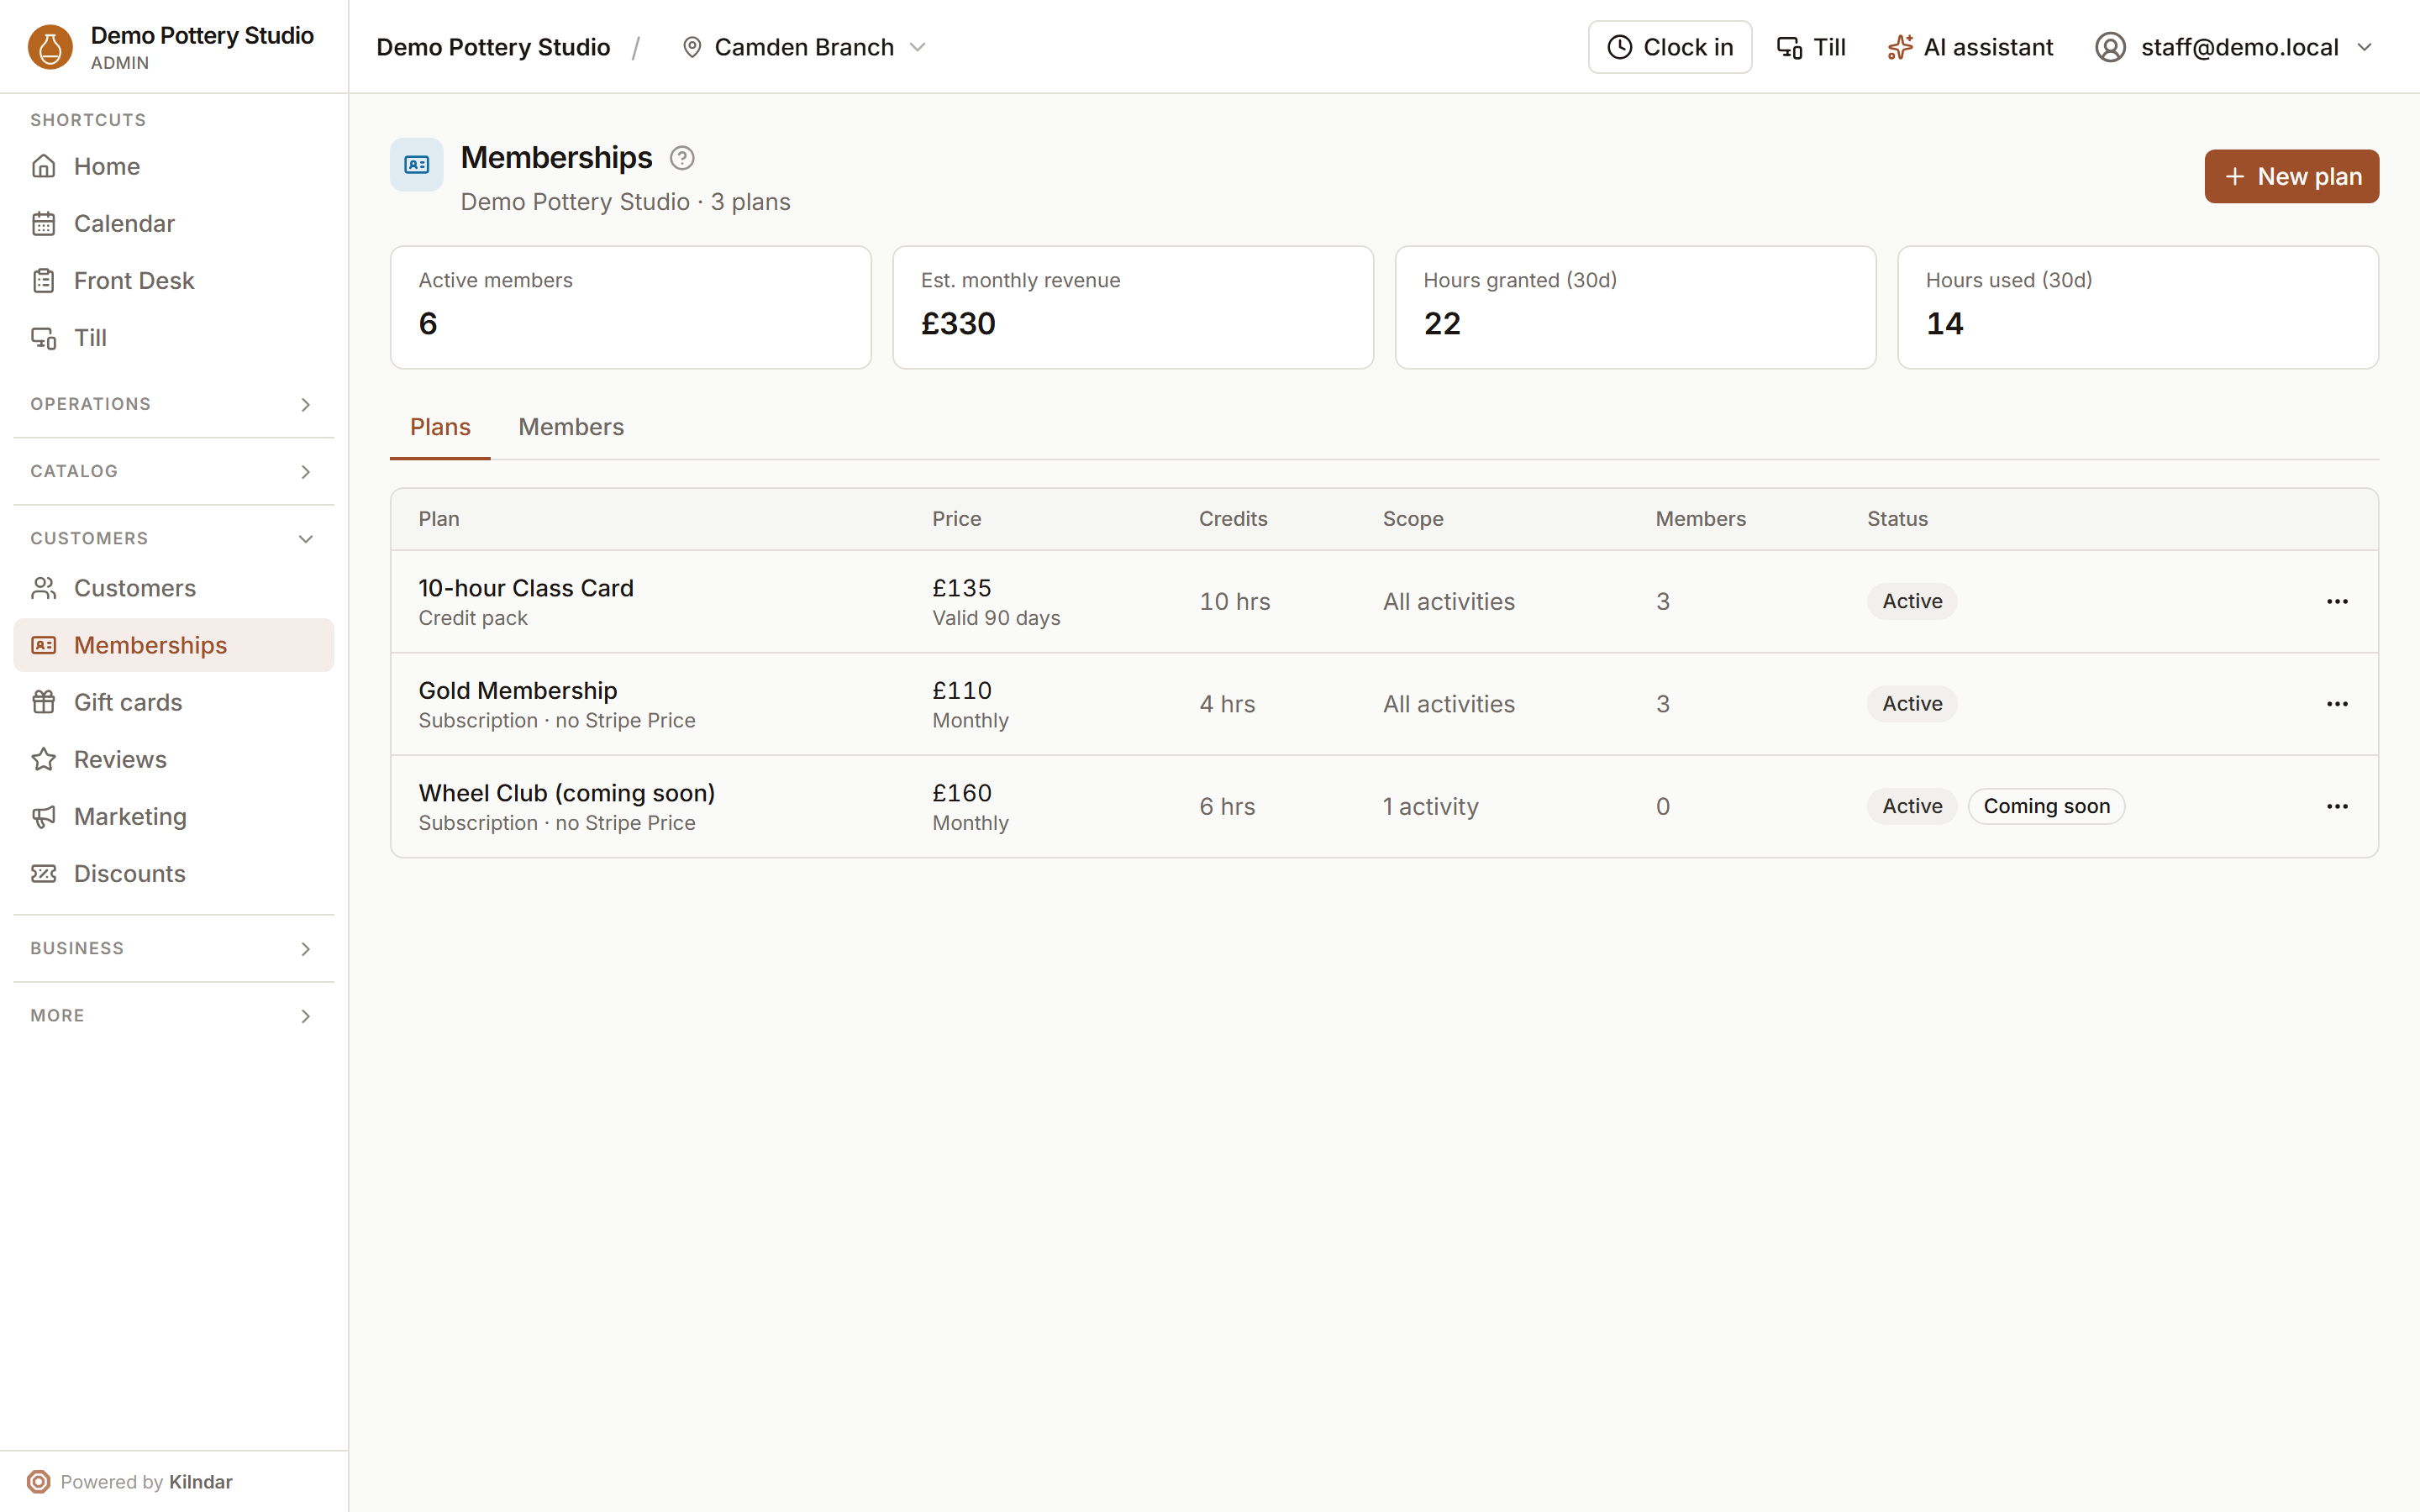The width and height of the screenshot is (2420, 1512).
Task: Click the Demo Pottery Studio vase logo
Action: pos(50,47)
